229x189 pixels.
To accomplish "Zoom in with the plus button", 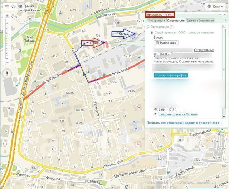I will [x=7, y=16].
